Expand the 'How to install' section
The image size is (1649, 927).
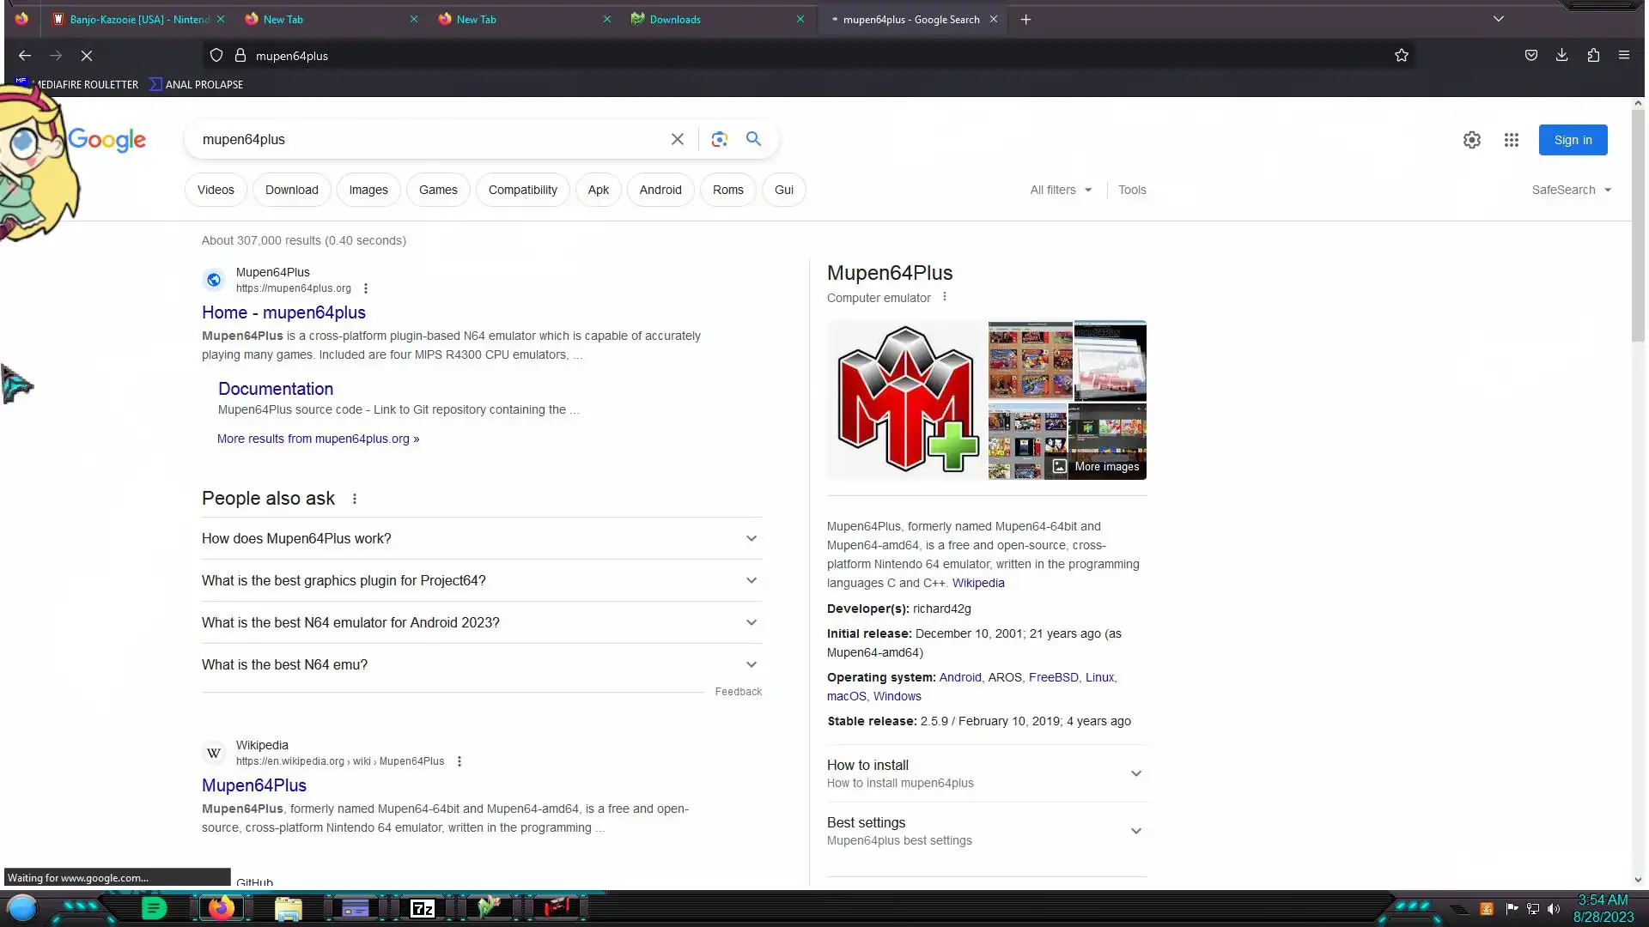pos(985,773)
